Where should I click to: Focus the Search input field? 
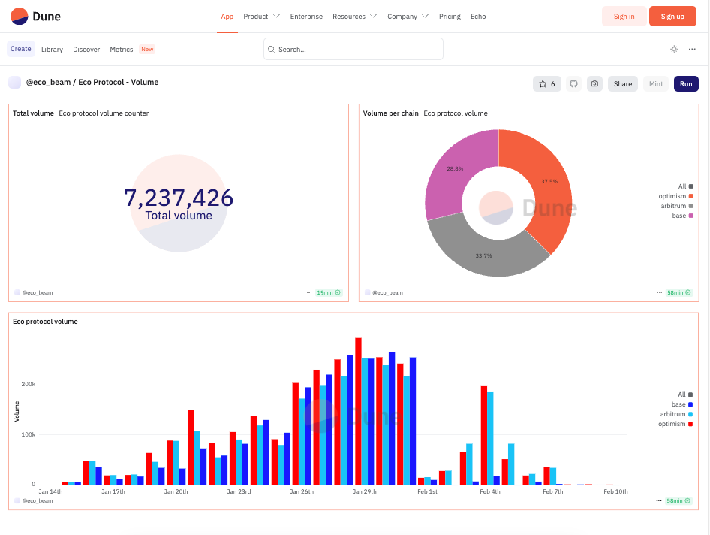[353, 49]
